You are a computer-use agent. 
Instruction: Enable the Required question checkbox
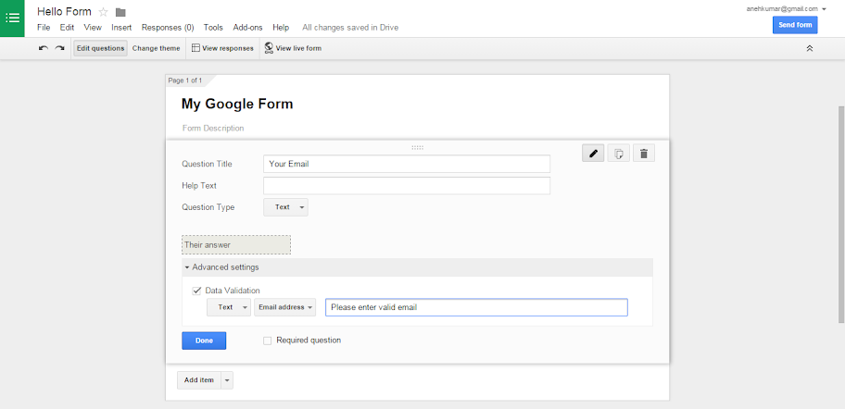(x=268, y=341)
